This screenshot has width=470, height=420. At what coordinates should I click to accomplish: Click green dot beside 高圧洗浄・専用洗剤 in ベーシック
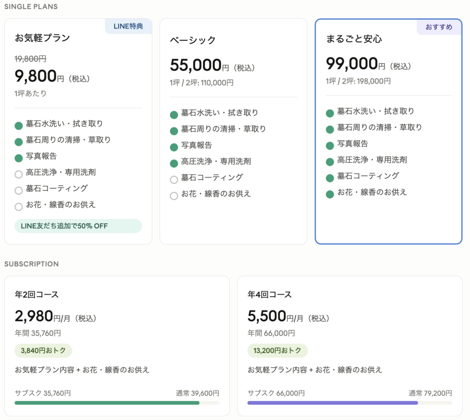(174, 163)
